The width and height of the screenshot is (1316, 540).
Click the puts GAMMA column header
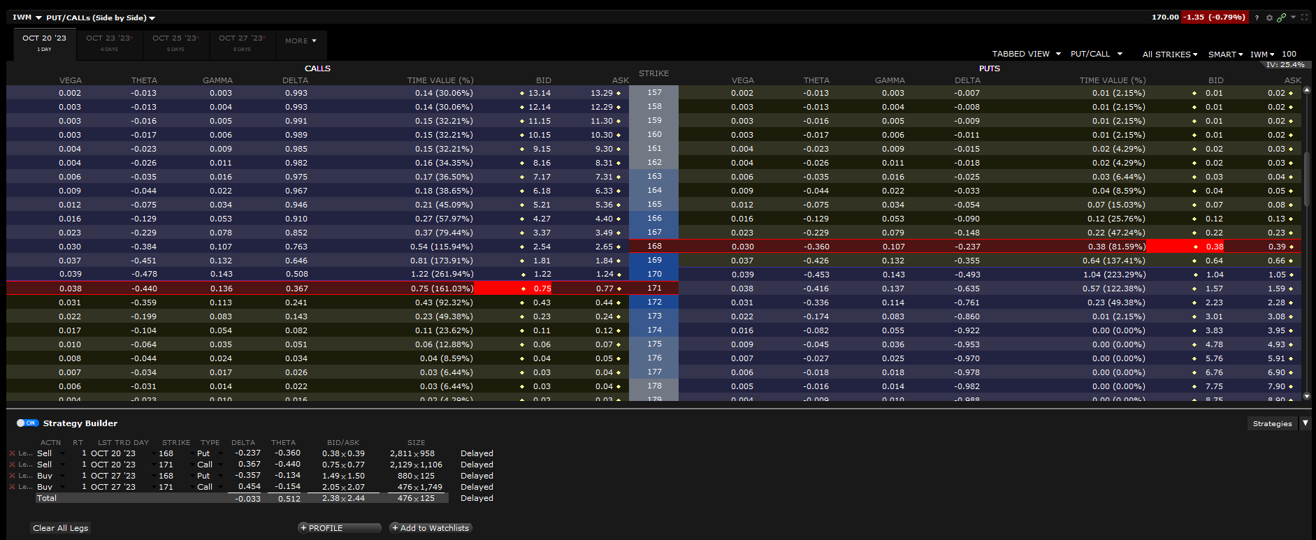(x=890, y=80)
